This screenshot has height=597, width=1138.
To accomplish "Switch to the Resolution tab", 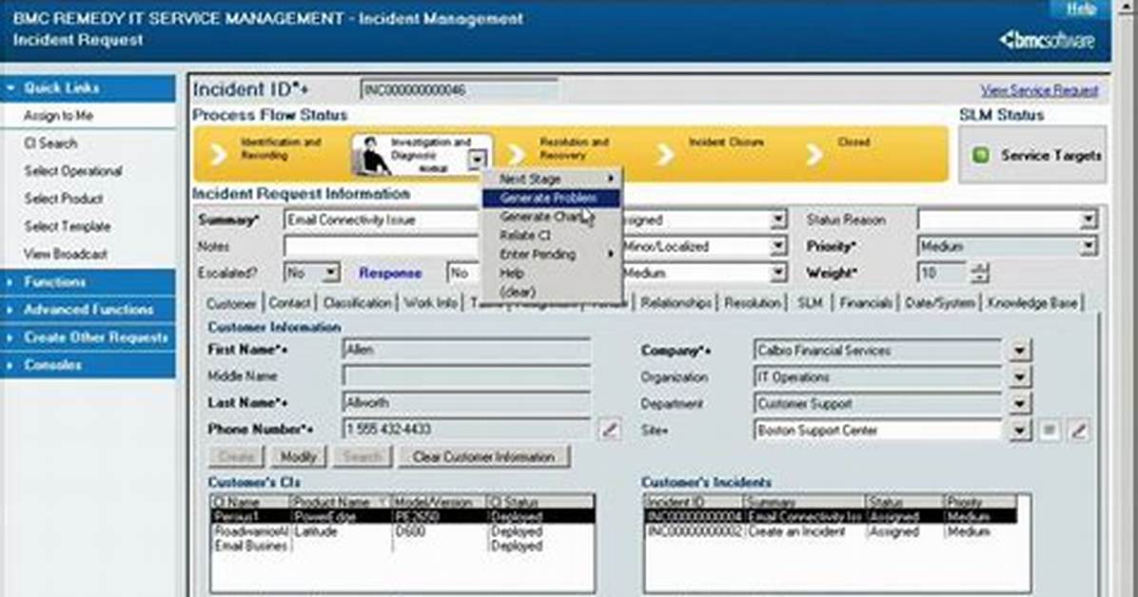I will pos(753,303).
